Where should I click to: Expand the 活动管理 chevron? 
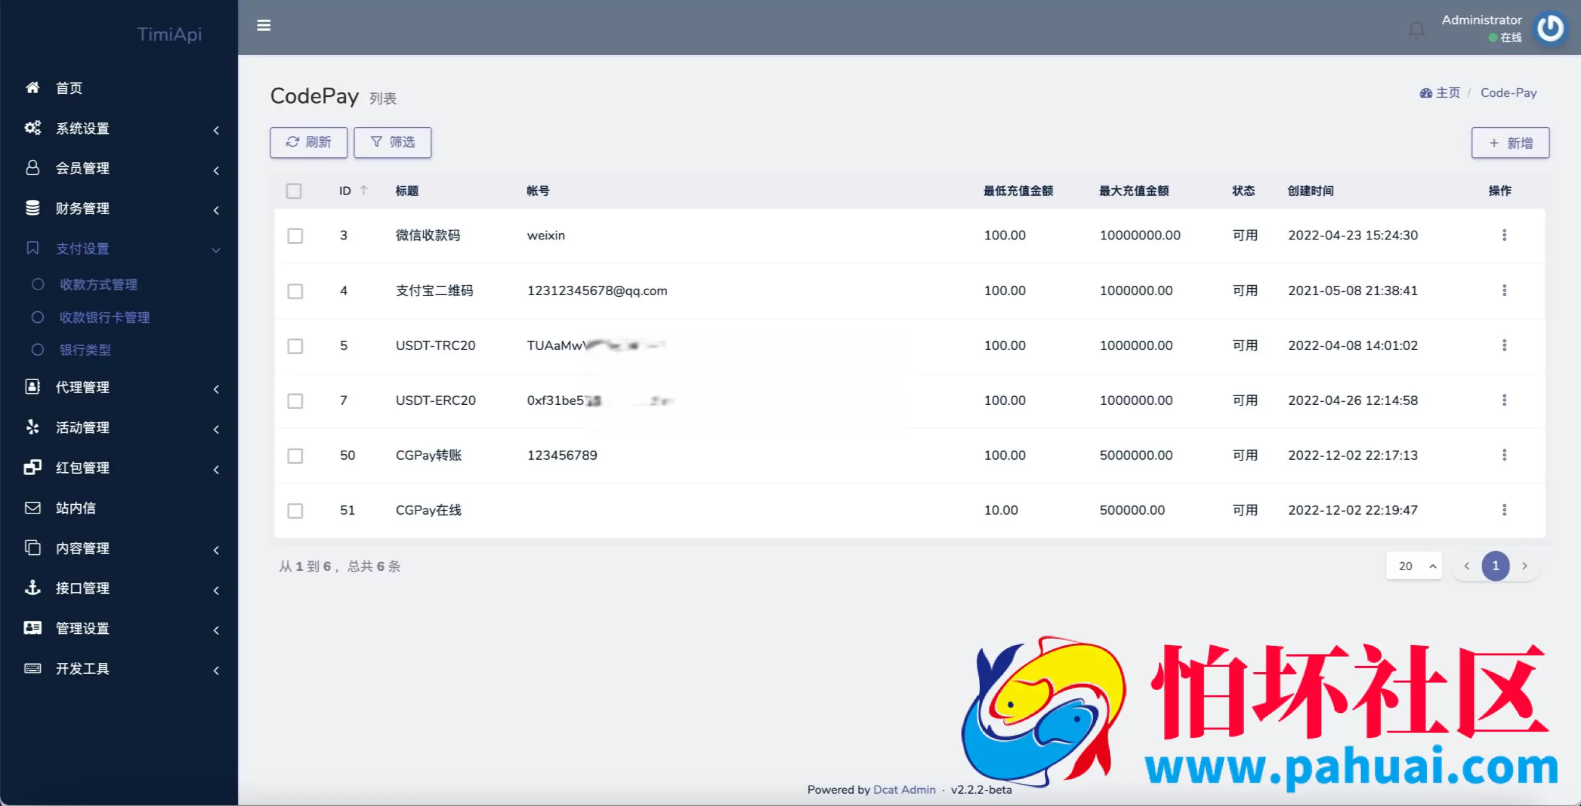[x=216, y=429]
